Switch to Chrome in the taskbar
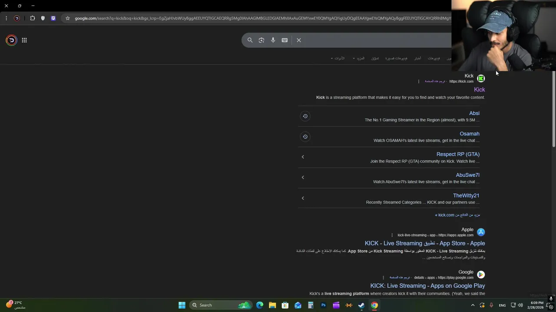 click(374, 305)
